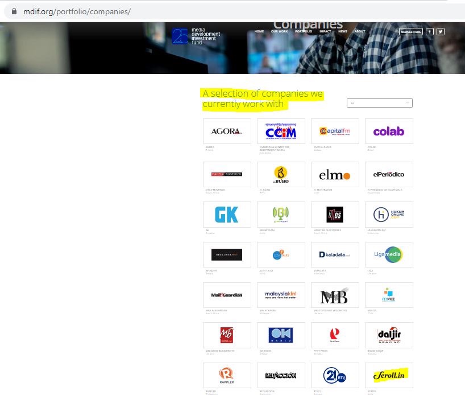465x395 pixels.
Task: Click the URL address bar field
Action: (x=227, y=11)
